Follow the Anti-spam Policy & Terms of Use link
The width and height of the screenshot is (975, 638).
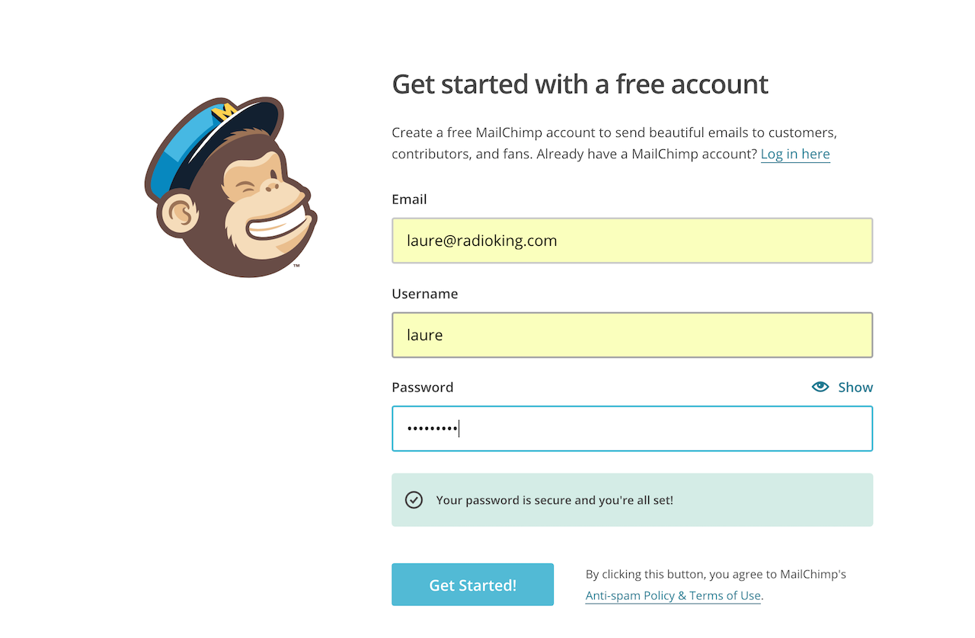(x=673, y=595)
